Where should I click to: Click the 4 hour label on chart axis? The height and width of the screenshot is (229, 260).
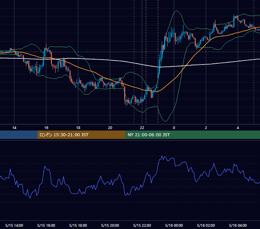(238, 128)
